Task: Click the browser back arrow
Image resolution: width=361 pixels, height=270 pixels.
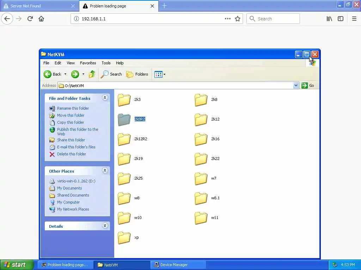Action: coord(7,19)
